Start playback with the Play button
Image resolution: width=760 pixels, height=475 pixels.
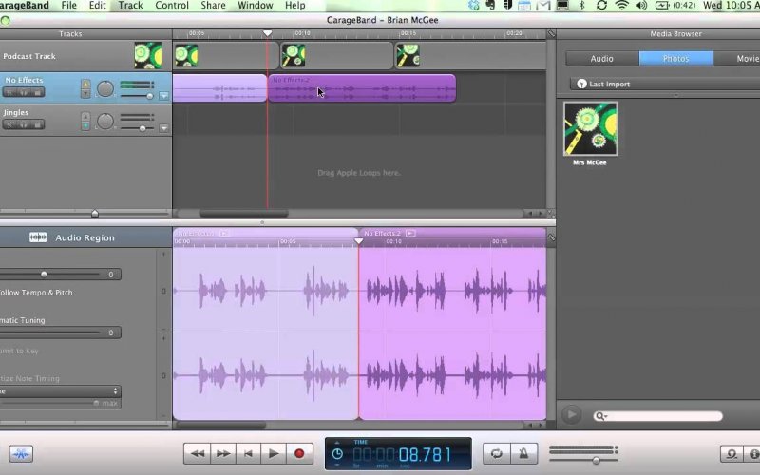(274, 454)
